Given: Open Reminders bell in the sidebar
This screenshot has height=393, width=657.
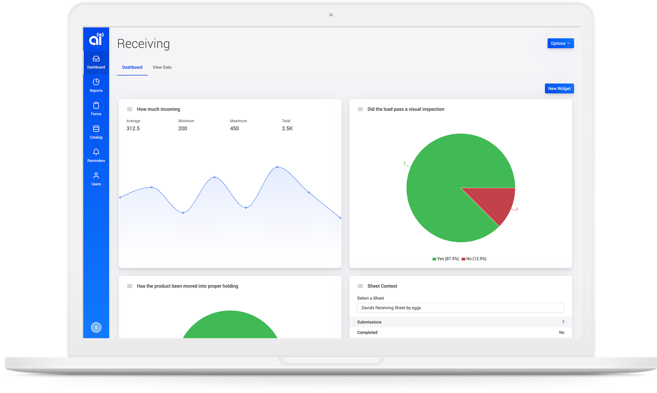Looking at the screenshot, I should [x=96, y=156].
